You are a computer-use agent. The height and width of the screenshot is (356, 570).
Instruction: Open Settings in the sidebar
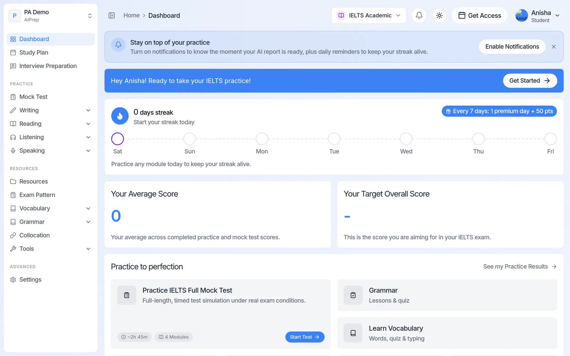[x=51, y=280]
